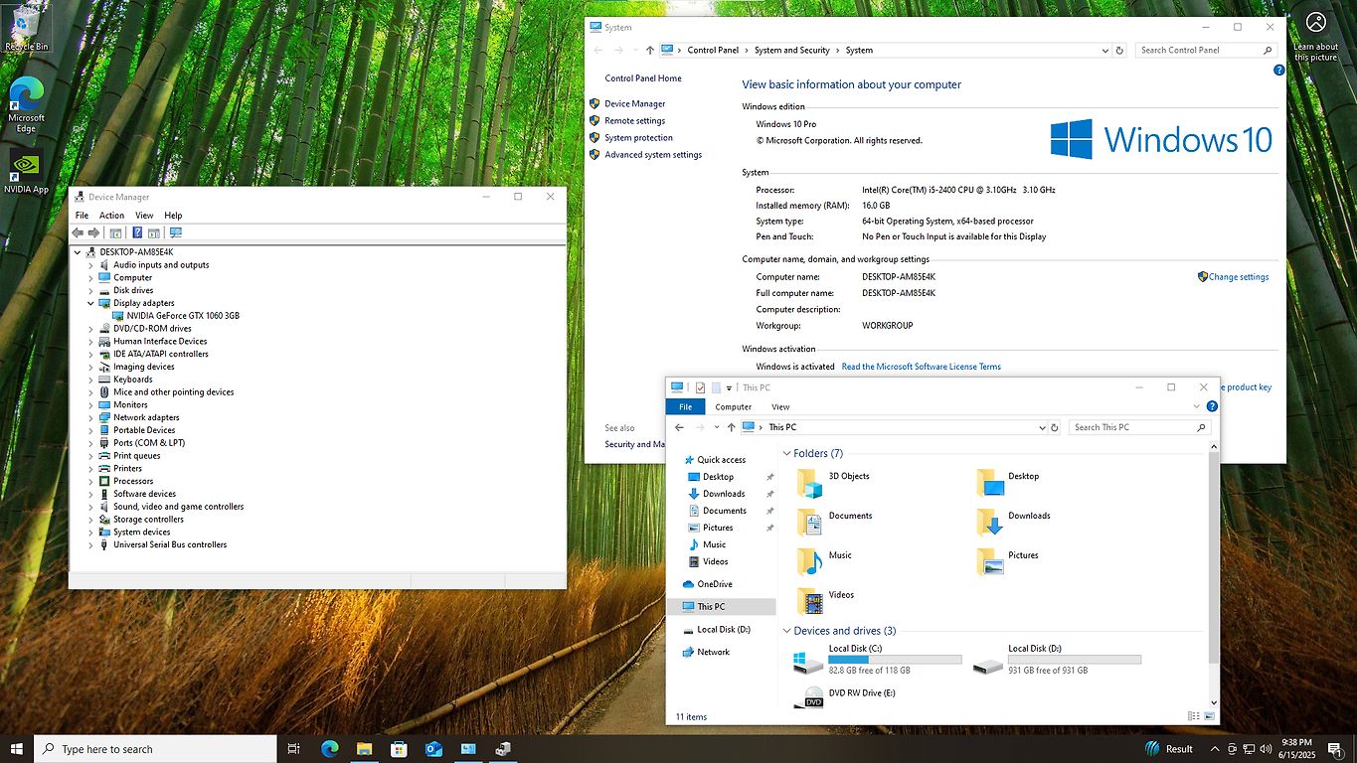Click the Task View taskbar icon
This screenshot has width=1357, height=763.
tap(293, 749)
